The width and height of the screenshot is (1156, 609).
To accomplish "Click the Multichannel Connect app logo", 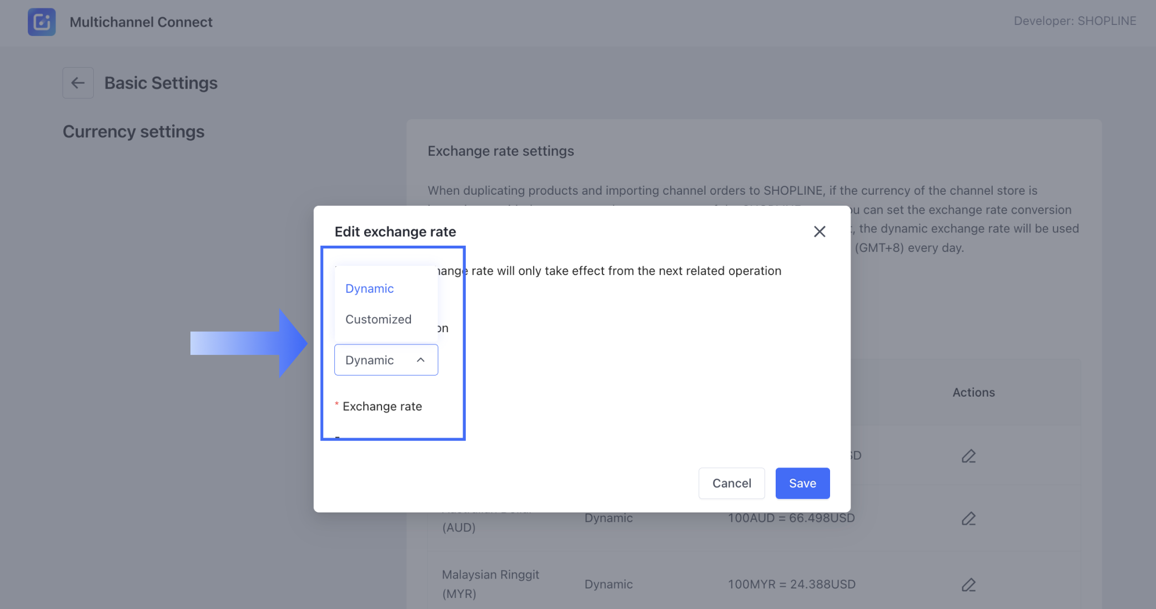I will pos(42,22).
